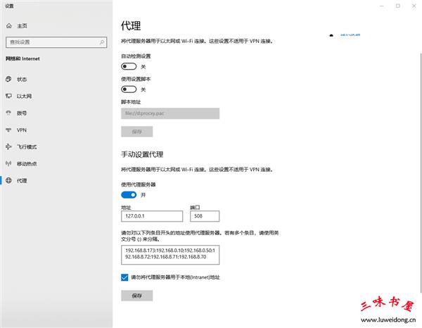
Task: Toggle automatic detect settings (自动检测设置) switch
Action: 129,66
